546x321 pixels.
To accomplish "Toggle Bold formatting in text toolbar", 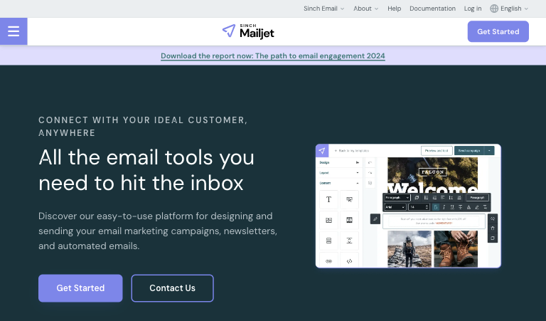I will (x=436, y=207).
